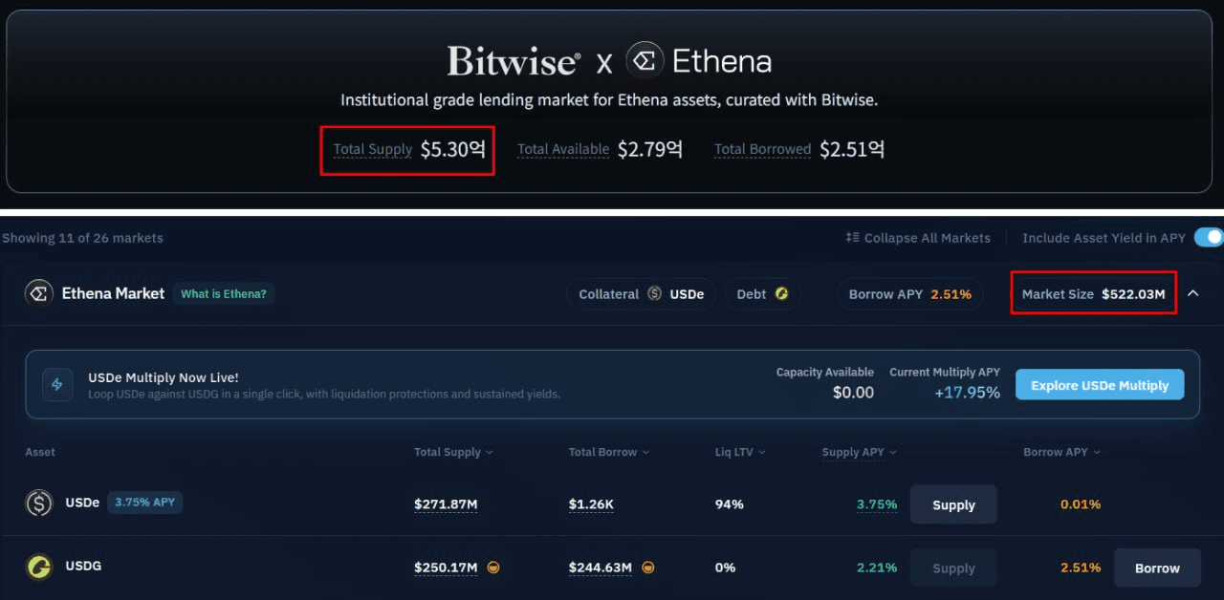Image resolution: width=1224 pixels, height=600 pixels.
Task: Click the USDe icon in Collateral pill
Action: (654, 294)
